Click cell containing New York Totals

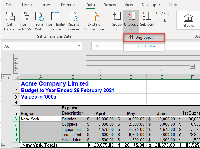[x=40, y=145]
